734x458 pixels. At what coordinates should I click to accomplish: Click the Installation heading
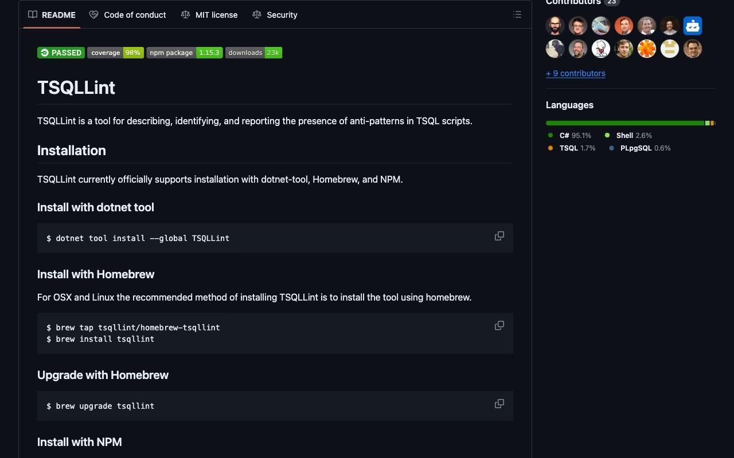[72, 151]
